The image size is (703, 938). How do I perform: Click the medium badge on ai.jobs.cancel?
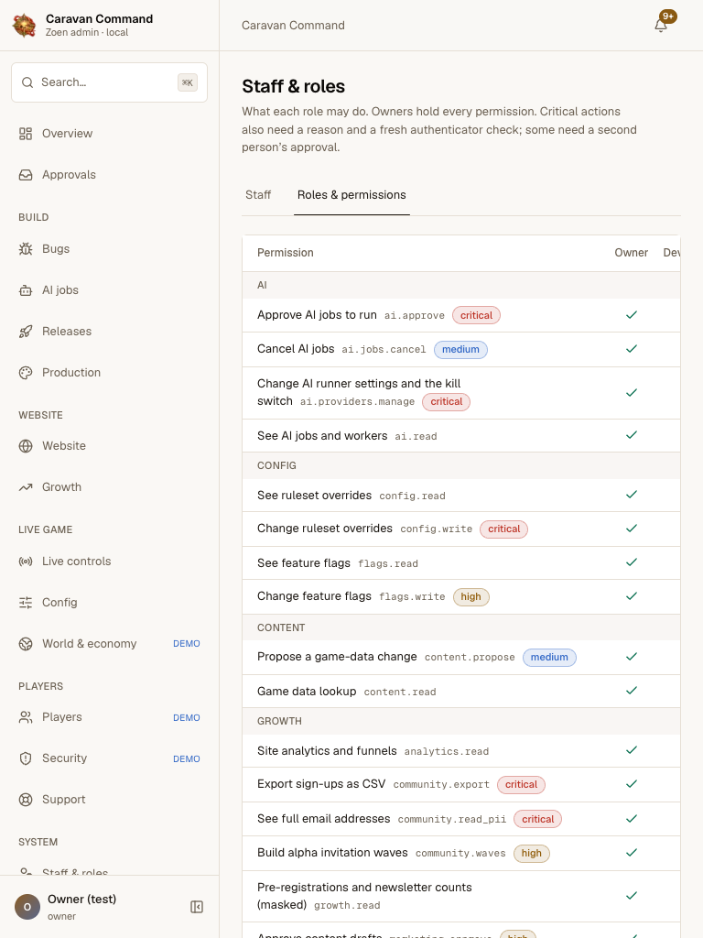tap(461, 349)
